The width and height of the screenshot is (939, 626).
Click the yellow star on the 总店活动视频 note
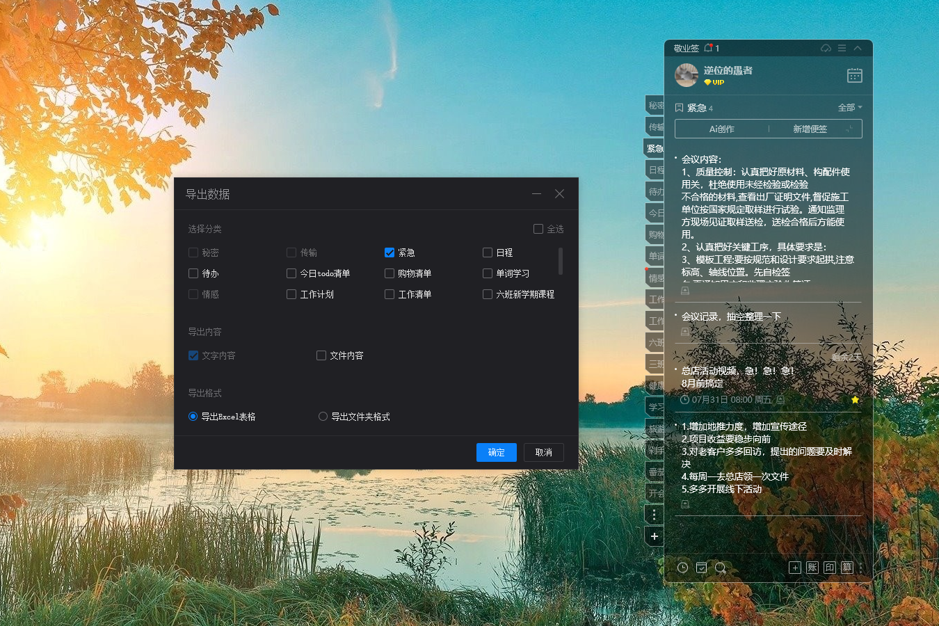click(x=855, y=400)
